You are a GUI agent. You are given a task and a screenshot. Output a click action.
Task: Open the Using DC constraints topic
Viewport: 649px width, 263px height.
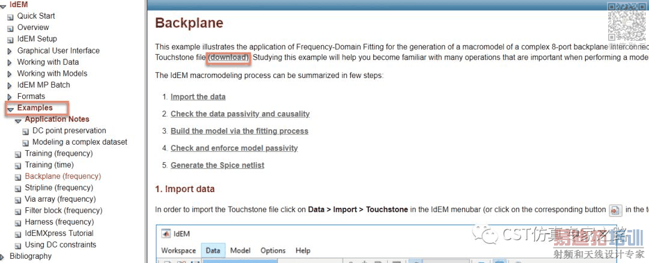click(61, 244)
